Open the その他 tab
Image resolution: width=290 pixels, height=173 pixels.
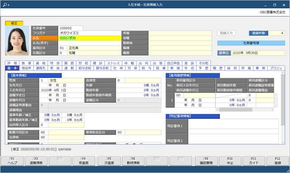click(x=203, y=63)
